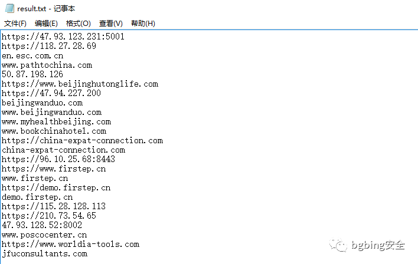Open the 文件(F) menu
This screenshot has width=418, height=264.
click(15, 24)
